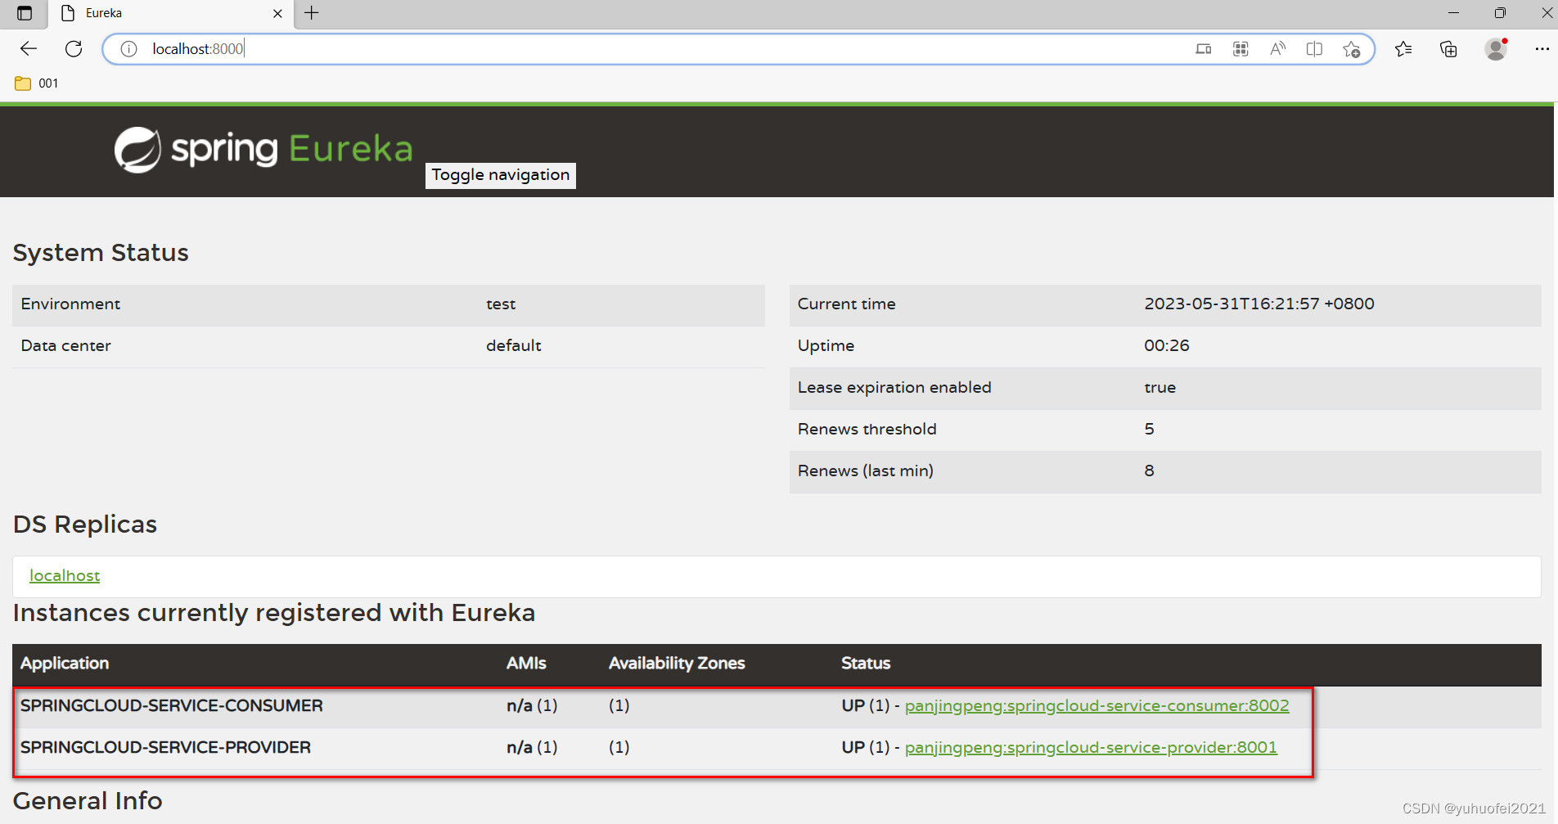Click Instances currently registered with Eureka heading
Screen dimensions: 1558x824
tap(274, 612)
